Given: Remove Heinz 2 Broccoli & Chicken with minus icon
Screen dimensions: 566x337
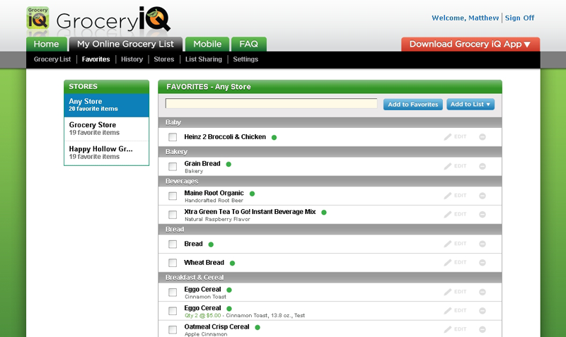Looking at the screenshot, I should 483,137.
